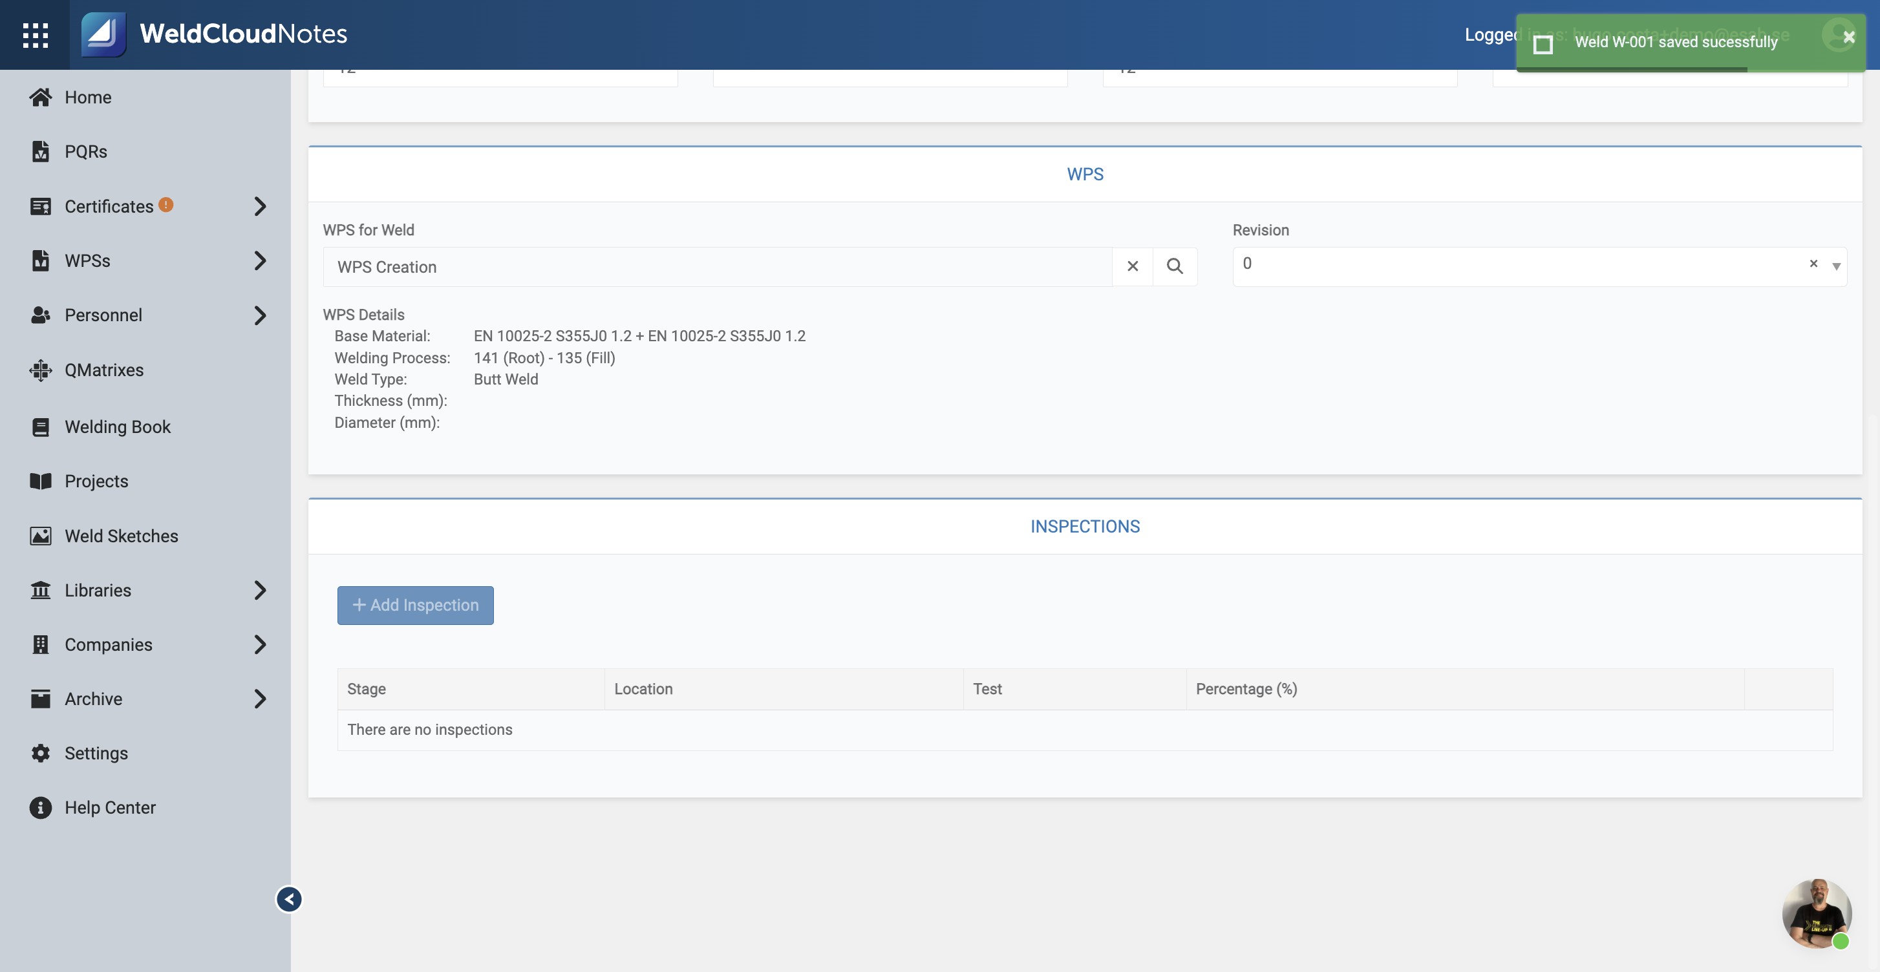Image resolution: width=1880 pixels, height=972 pixels.
Task: Close the saved successfully notification
Action: coord(1848,37)
